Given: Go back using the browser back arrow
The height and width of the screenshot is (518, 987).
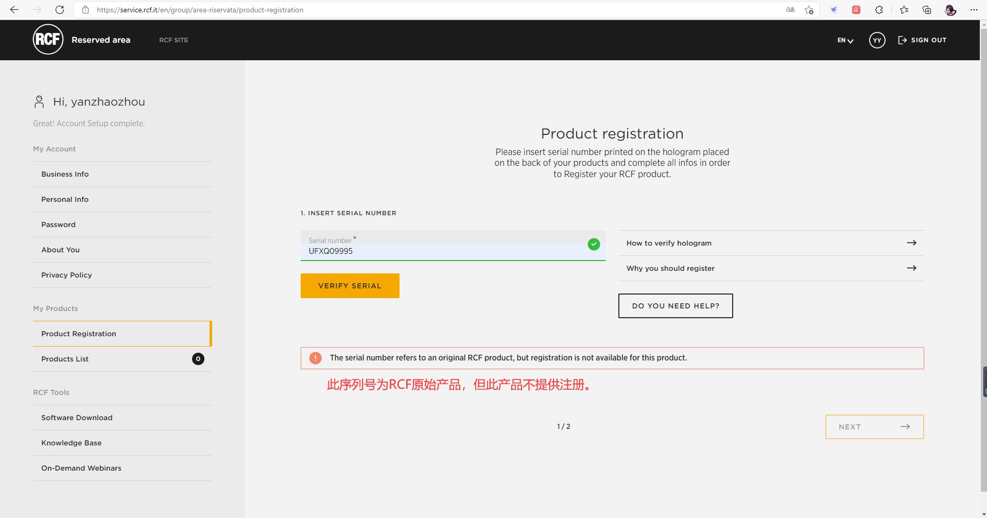Looking at the screenshot, I should click(x=14, y=10).
